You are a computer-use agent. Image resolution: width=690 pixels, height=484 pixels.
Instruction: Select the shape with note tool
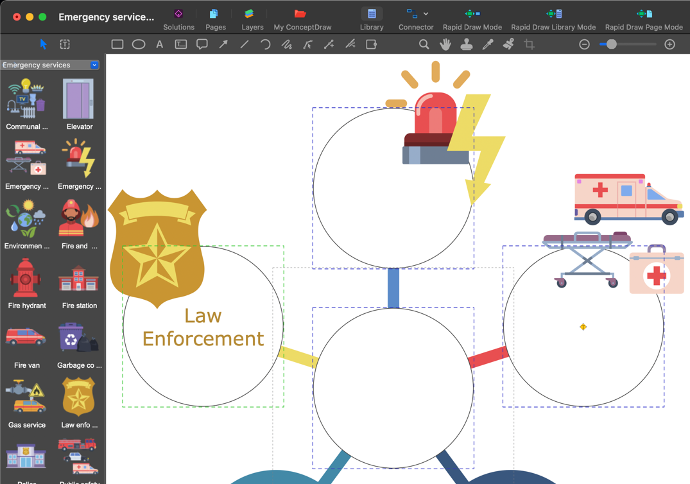tap(372, 44)
